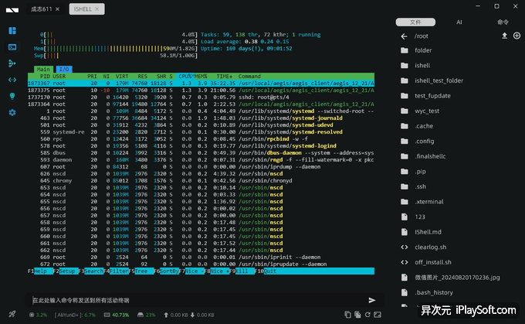Click the paste icon in the bottom toolbar
525x324 pixels.
click(x=357, y=315)
